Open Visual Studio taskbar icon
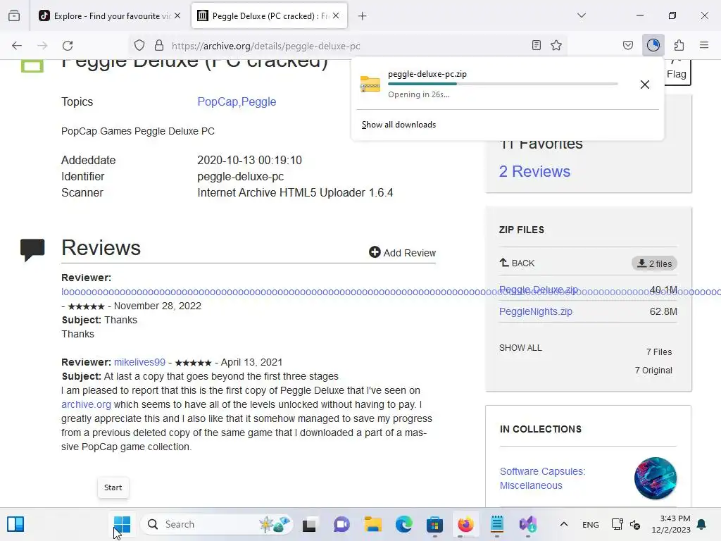This screenshot has width=721, height=541. pos(528,524)
